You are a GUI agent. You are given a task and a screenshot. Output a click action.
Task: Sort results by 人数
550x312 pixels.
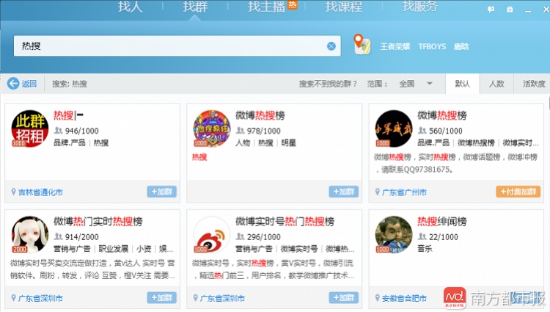(x=496, y=84)
